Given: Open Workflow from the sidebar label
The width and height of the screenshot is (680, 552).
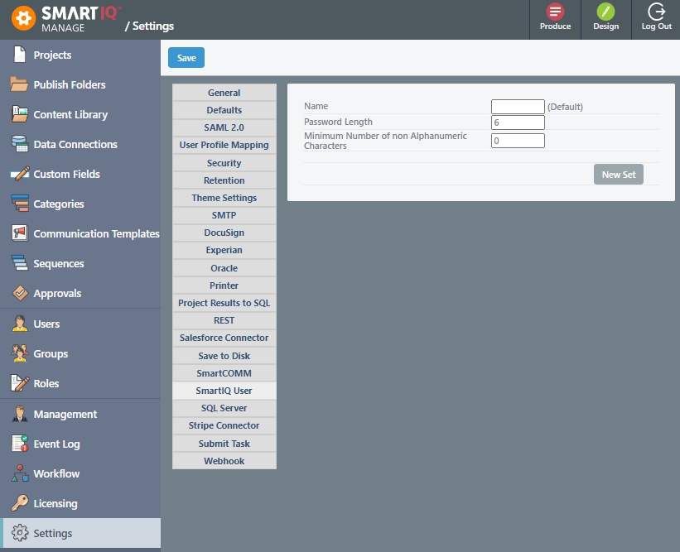Looking at the screenshot, I should [x=56, y=473].
